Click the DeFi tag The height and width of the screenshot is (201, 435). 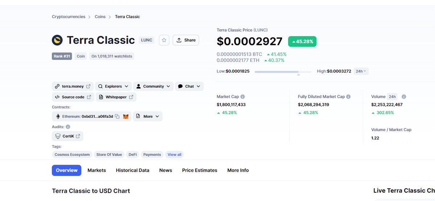(x=132, y=155)
